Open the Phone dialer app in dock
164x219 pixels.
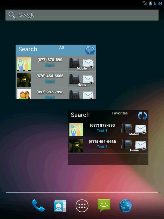[38, 206]
